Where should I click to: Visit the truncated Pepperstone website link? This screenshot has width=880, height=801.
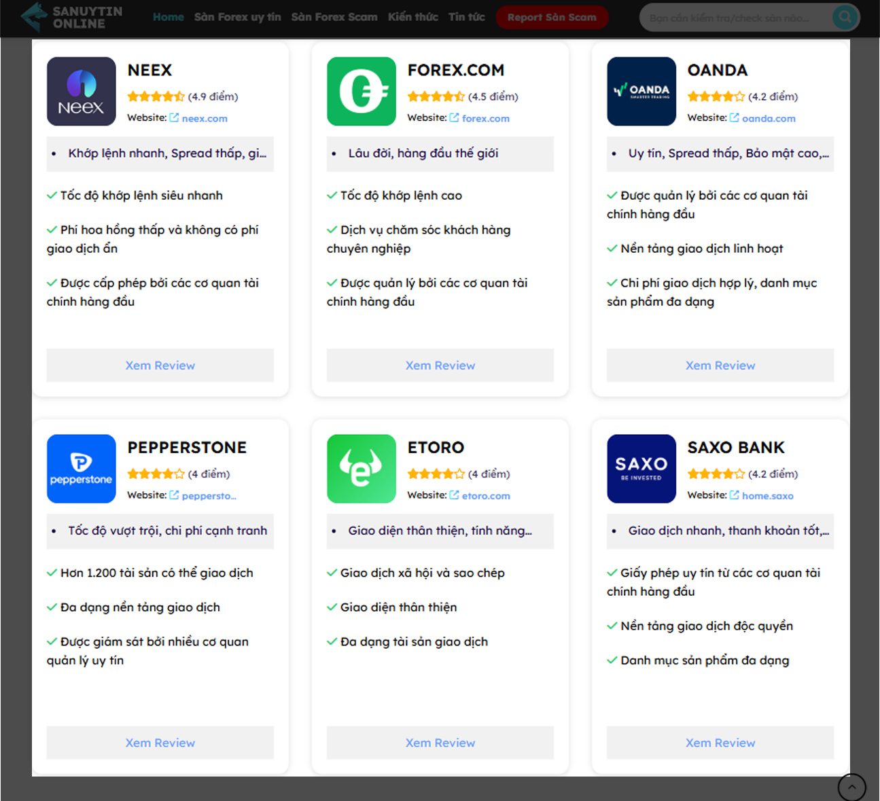209,496
